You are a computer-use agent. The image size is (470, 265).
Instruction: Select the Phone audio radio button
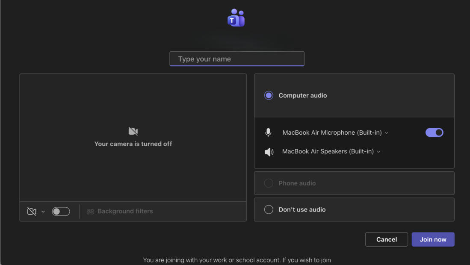269,183
